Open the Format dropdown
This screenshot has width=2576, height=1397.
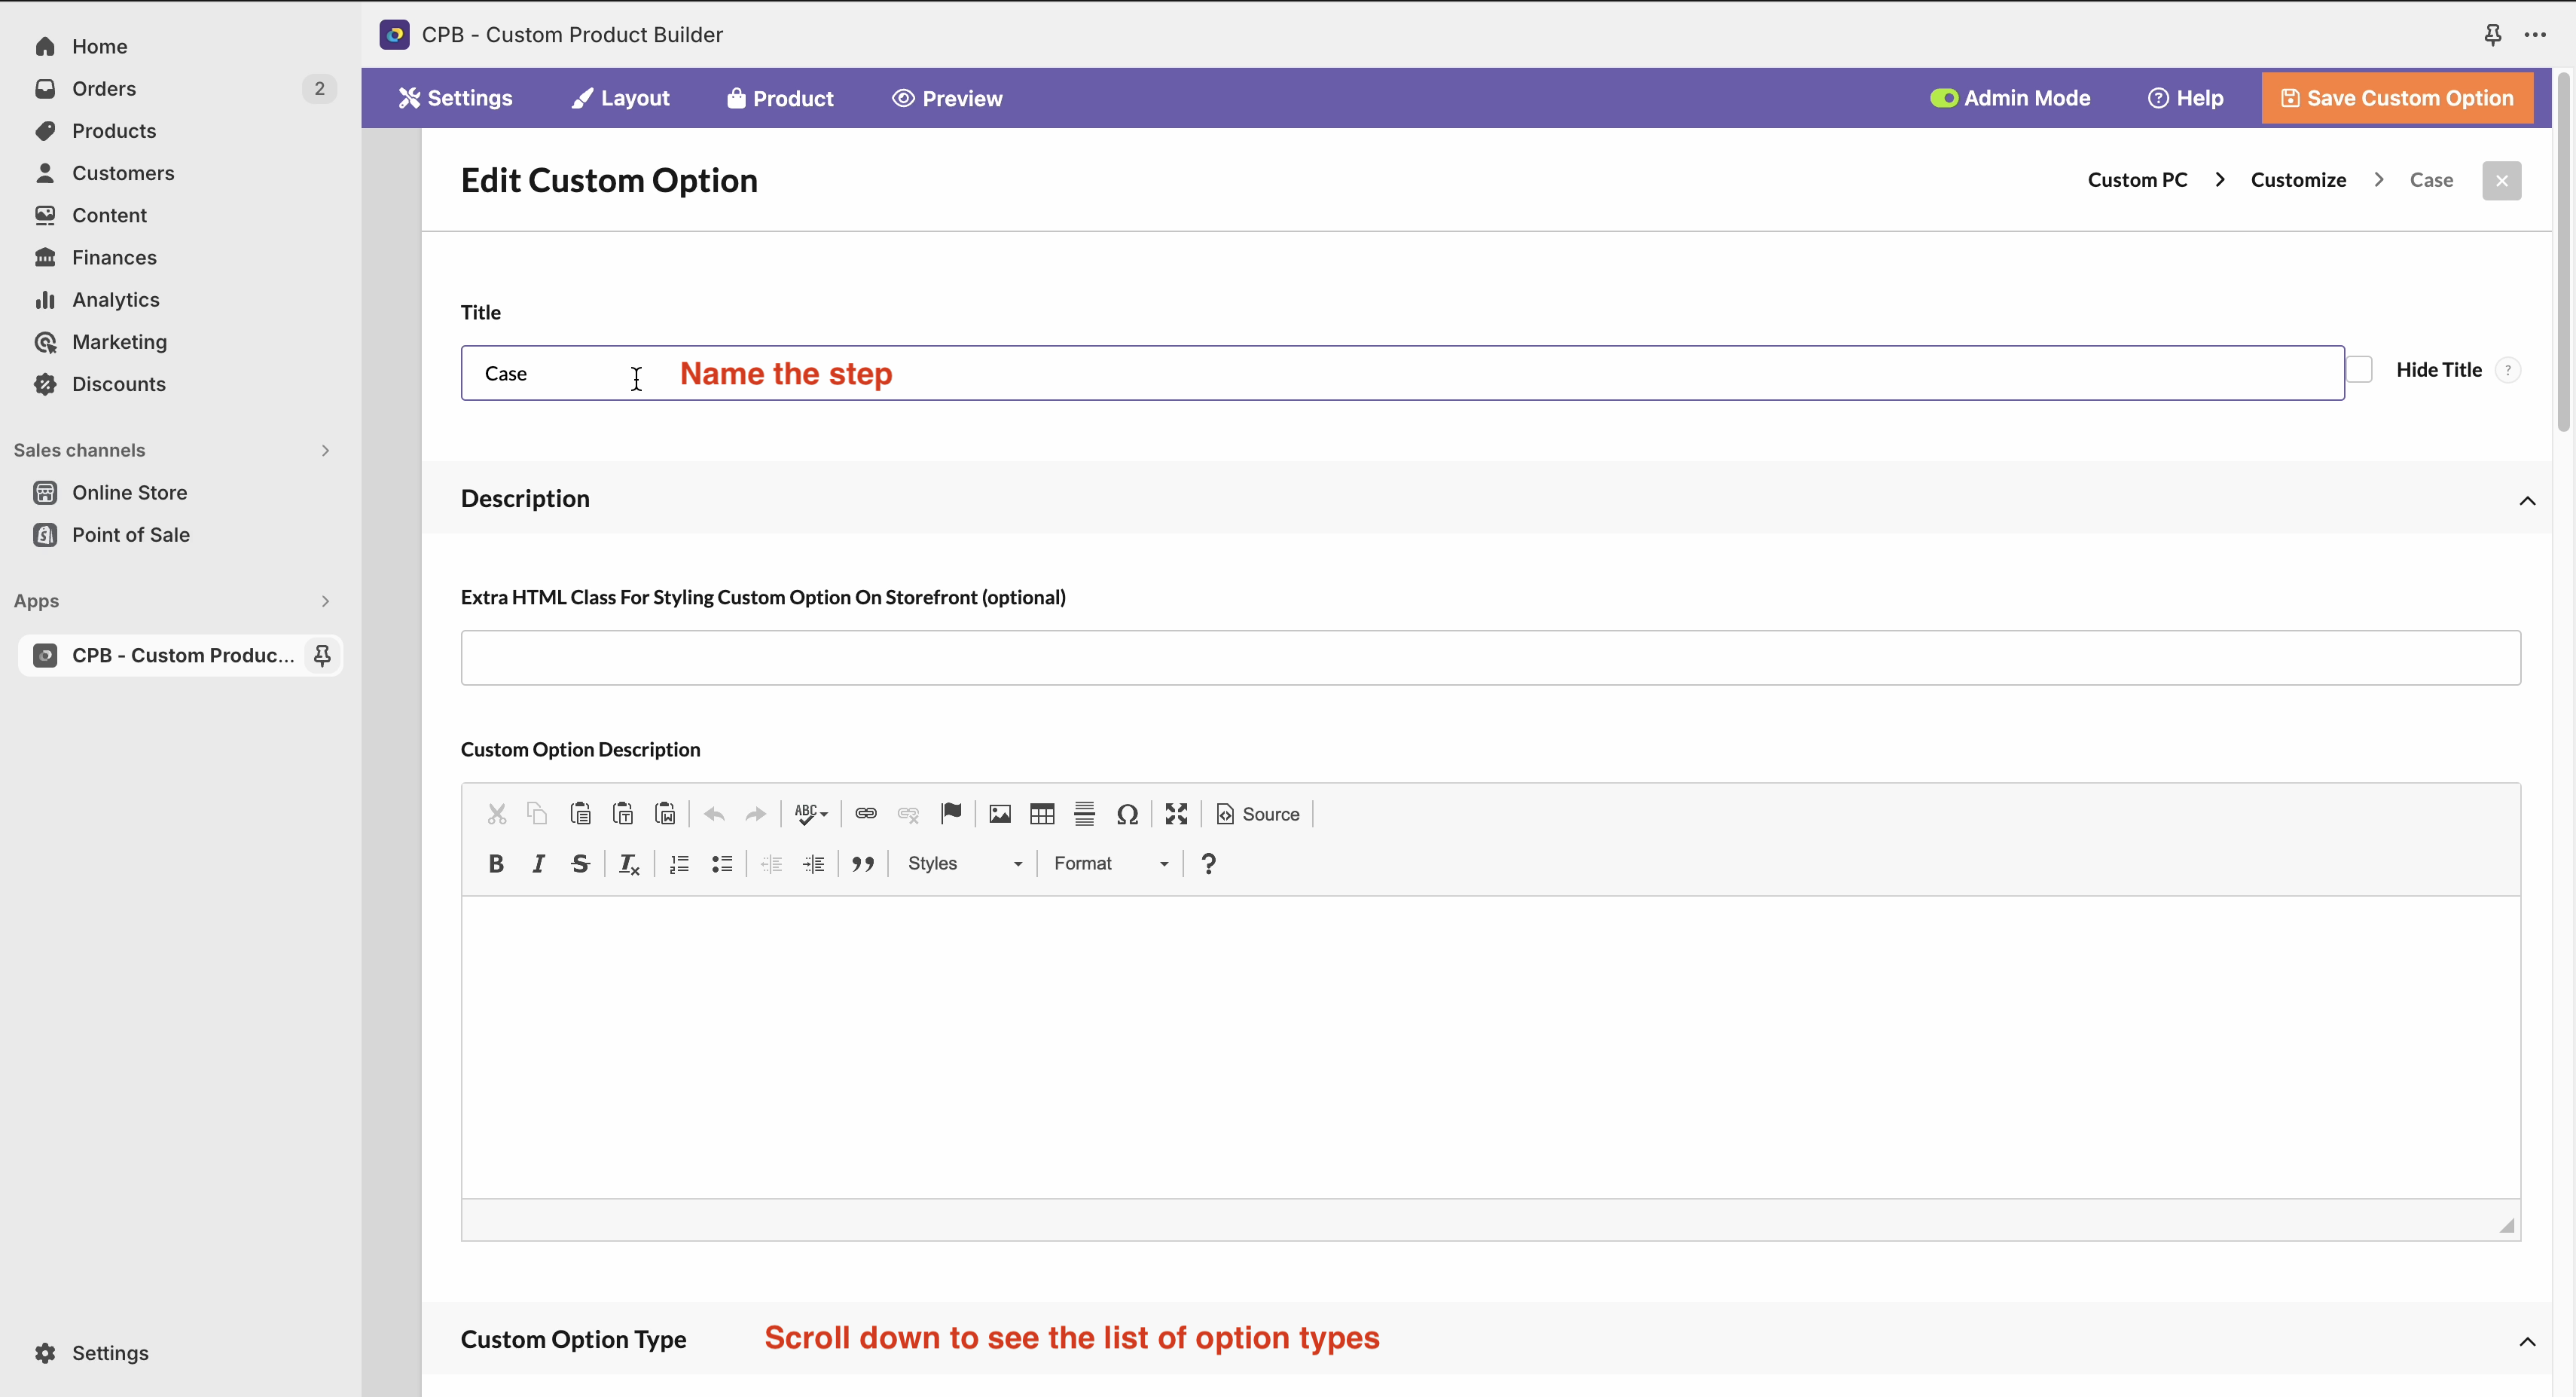[x=1111, y=864]
